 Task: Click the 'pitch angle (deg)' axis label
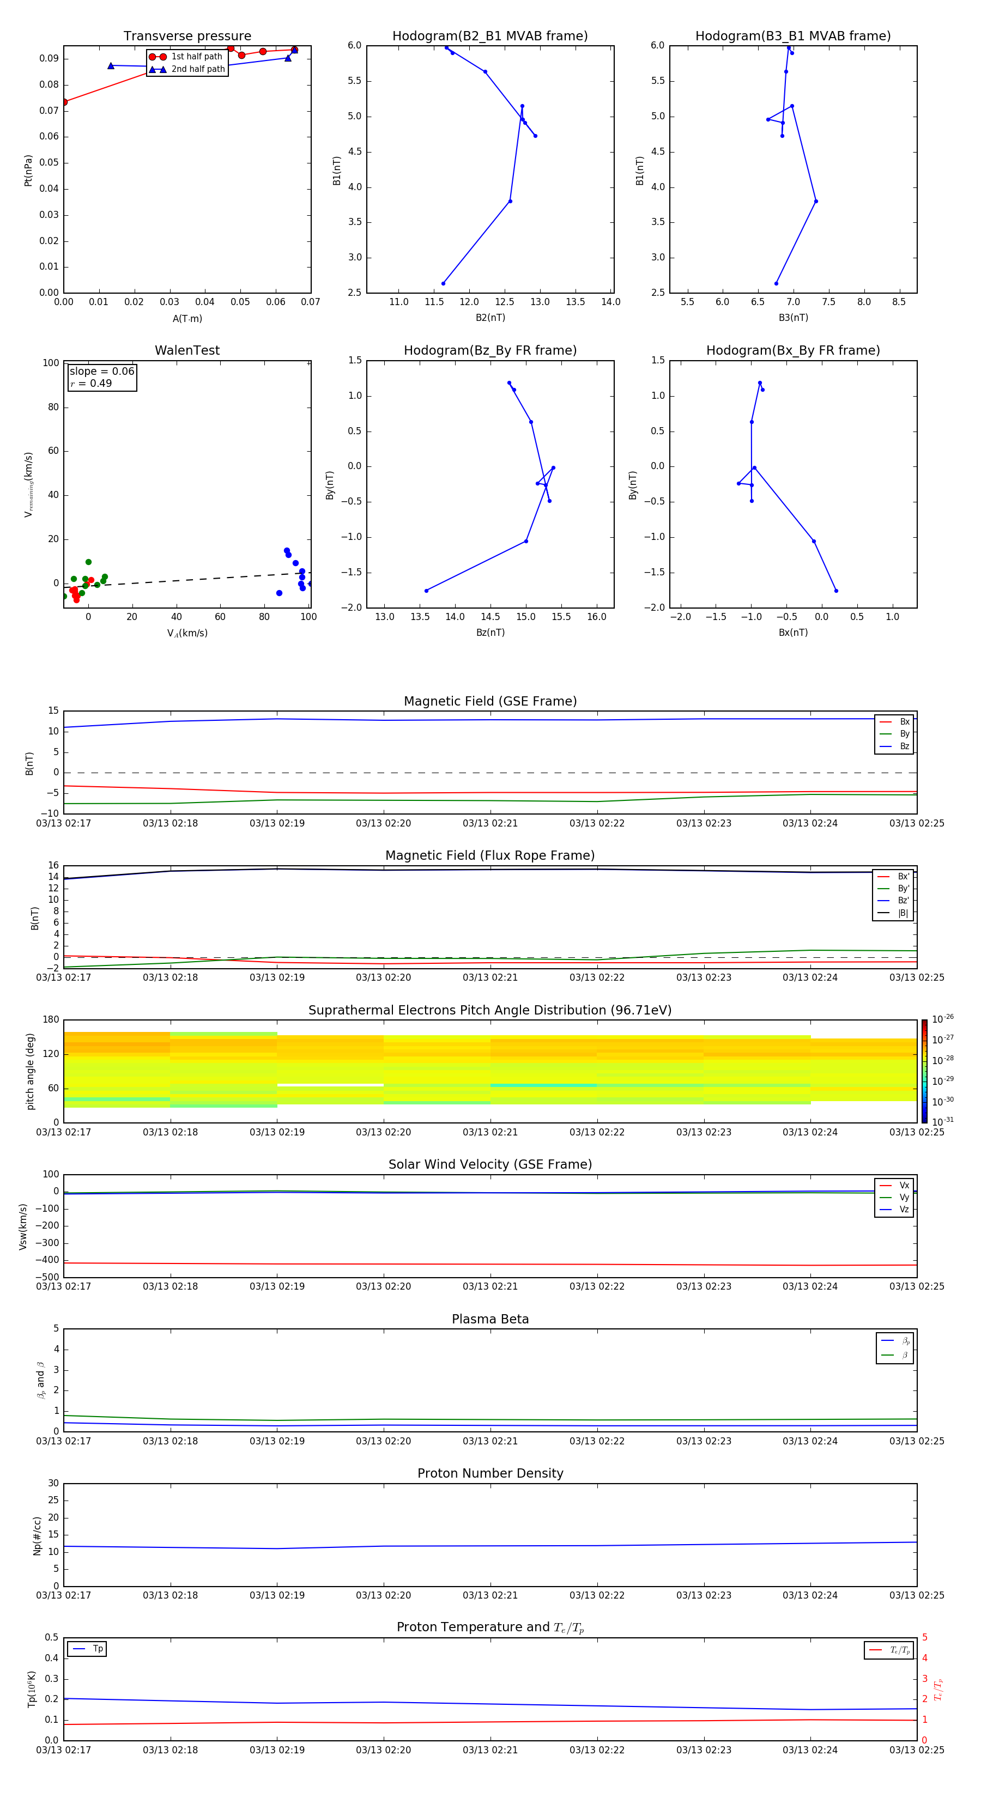point(30,1071)
